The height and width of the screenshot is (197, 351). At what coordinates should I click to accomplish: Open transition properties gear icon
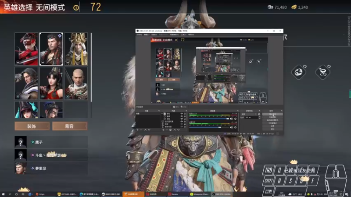(x=259, y=114)
